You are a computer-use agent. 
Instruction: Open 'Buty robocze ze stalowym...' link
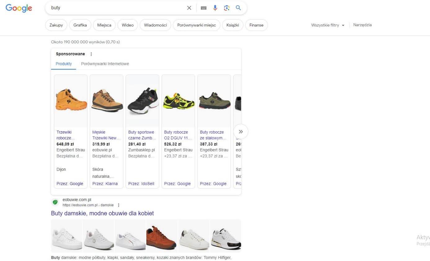[213, 135]
